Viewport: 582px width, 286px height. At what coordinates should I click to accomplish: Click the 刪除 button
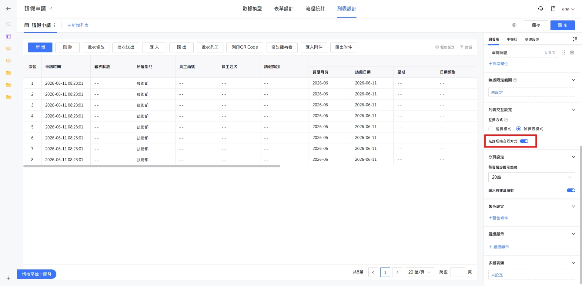click(68, 47)
